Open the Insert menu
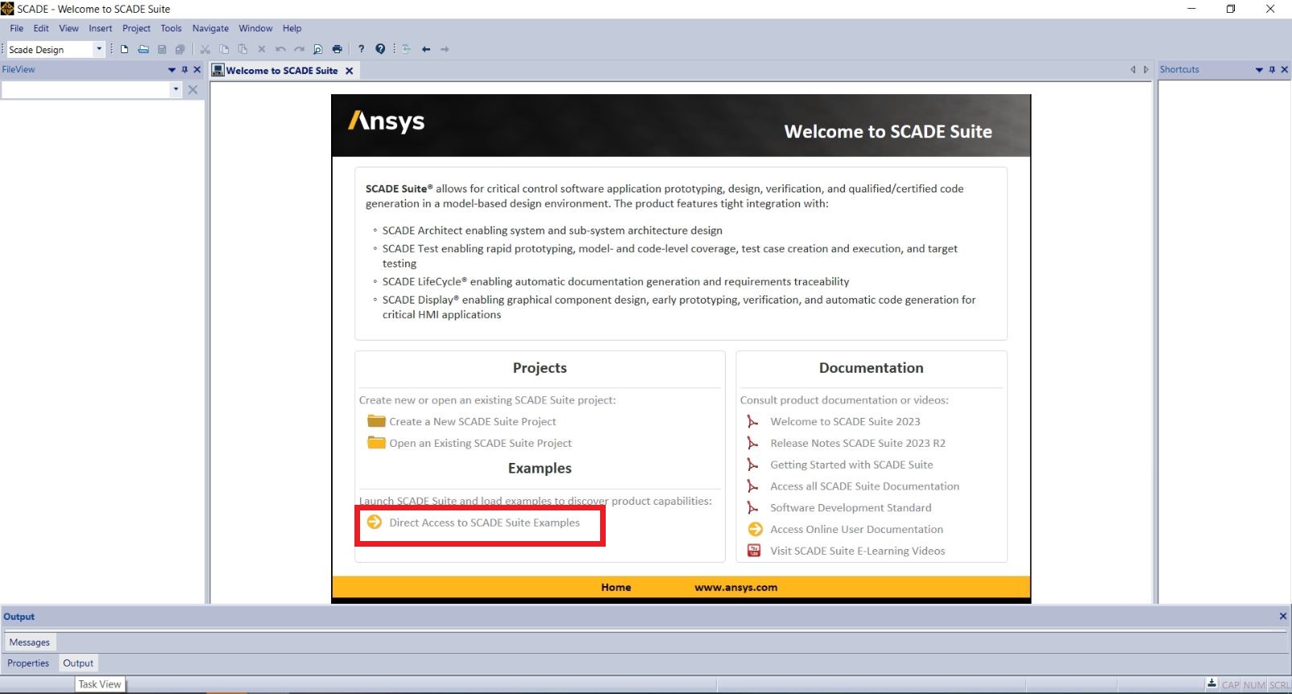 (x=101, y=28)
